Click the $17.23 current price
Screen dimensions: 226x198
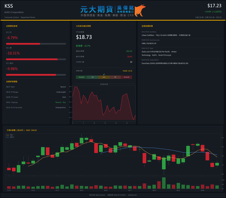(x=214, y=6)
